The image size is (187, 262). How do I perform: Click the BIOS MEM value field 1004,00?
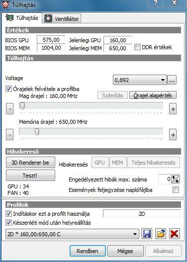51,48
